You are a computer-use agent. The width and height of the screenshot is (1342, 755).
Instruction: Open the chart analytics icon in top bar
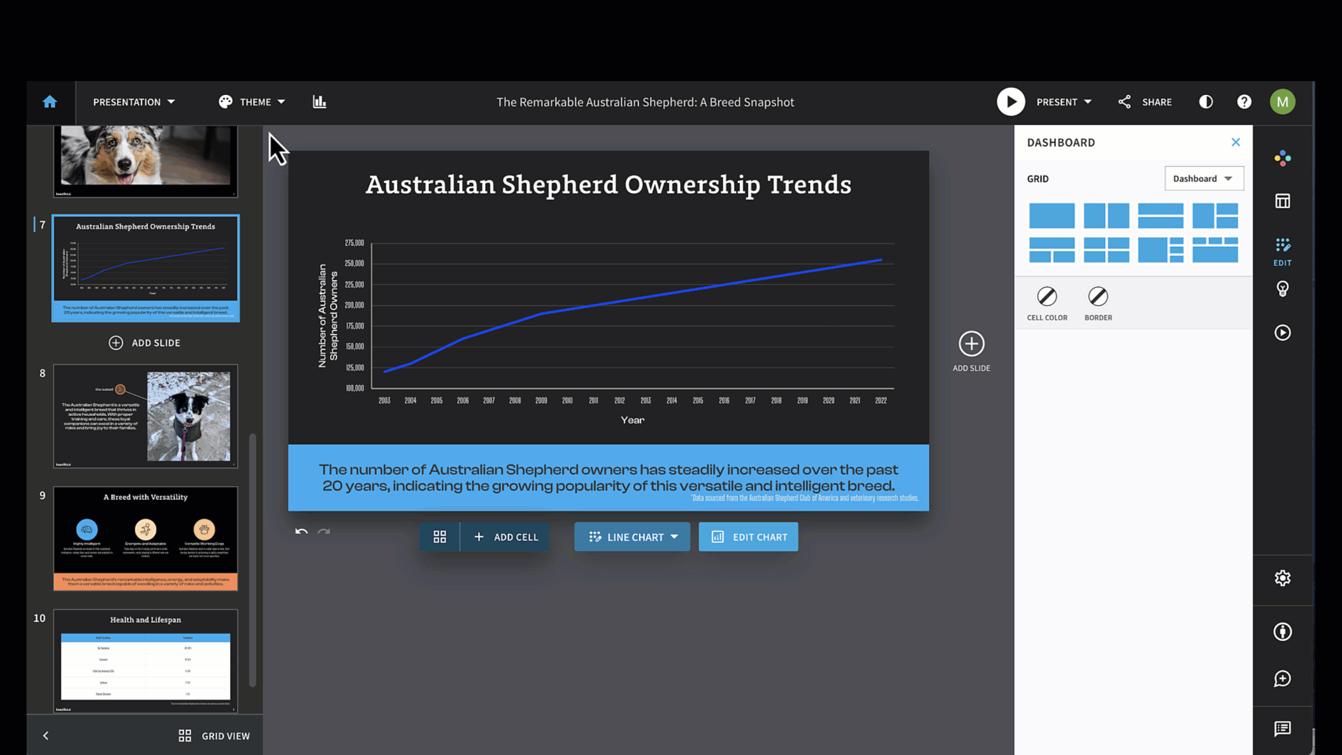tap(319, 102)
